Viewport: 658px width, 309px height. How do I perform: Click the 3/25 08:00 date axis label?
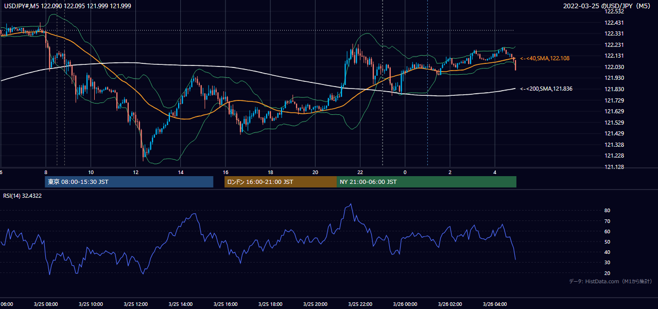tap(46, 304)
